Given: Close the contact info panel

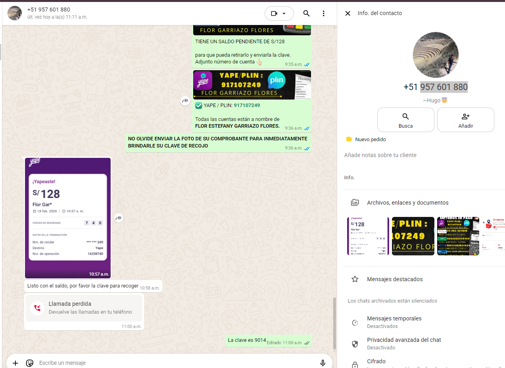Looking at the screenshot, I should [348, 13].
